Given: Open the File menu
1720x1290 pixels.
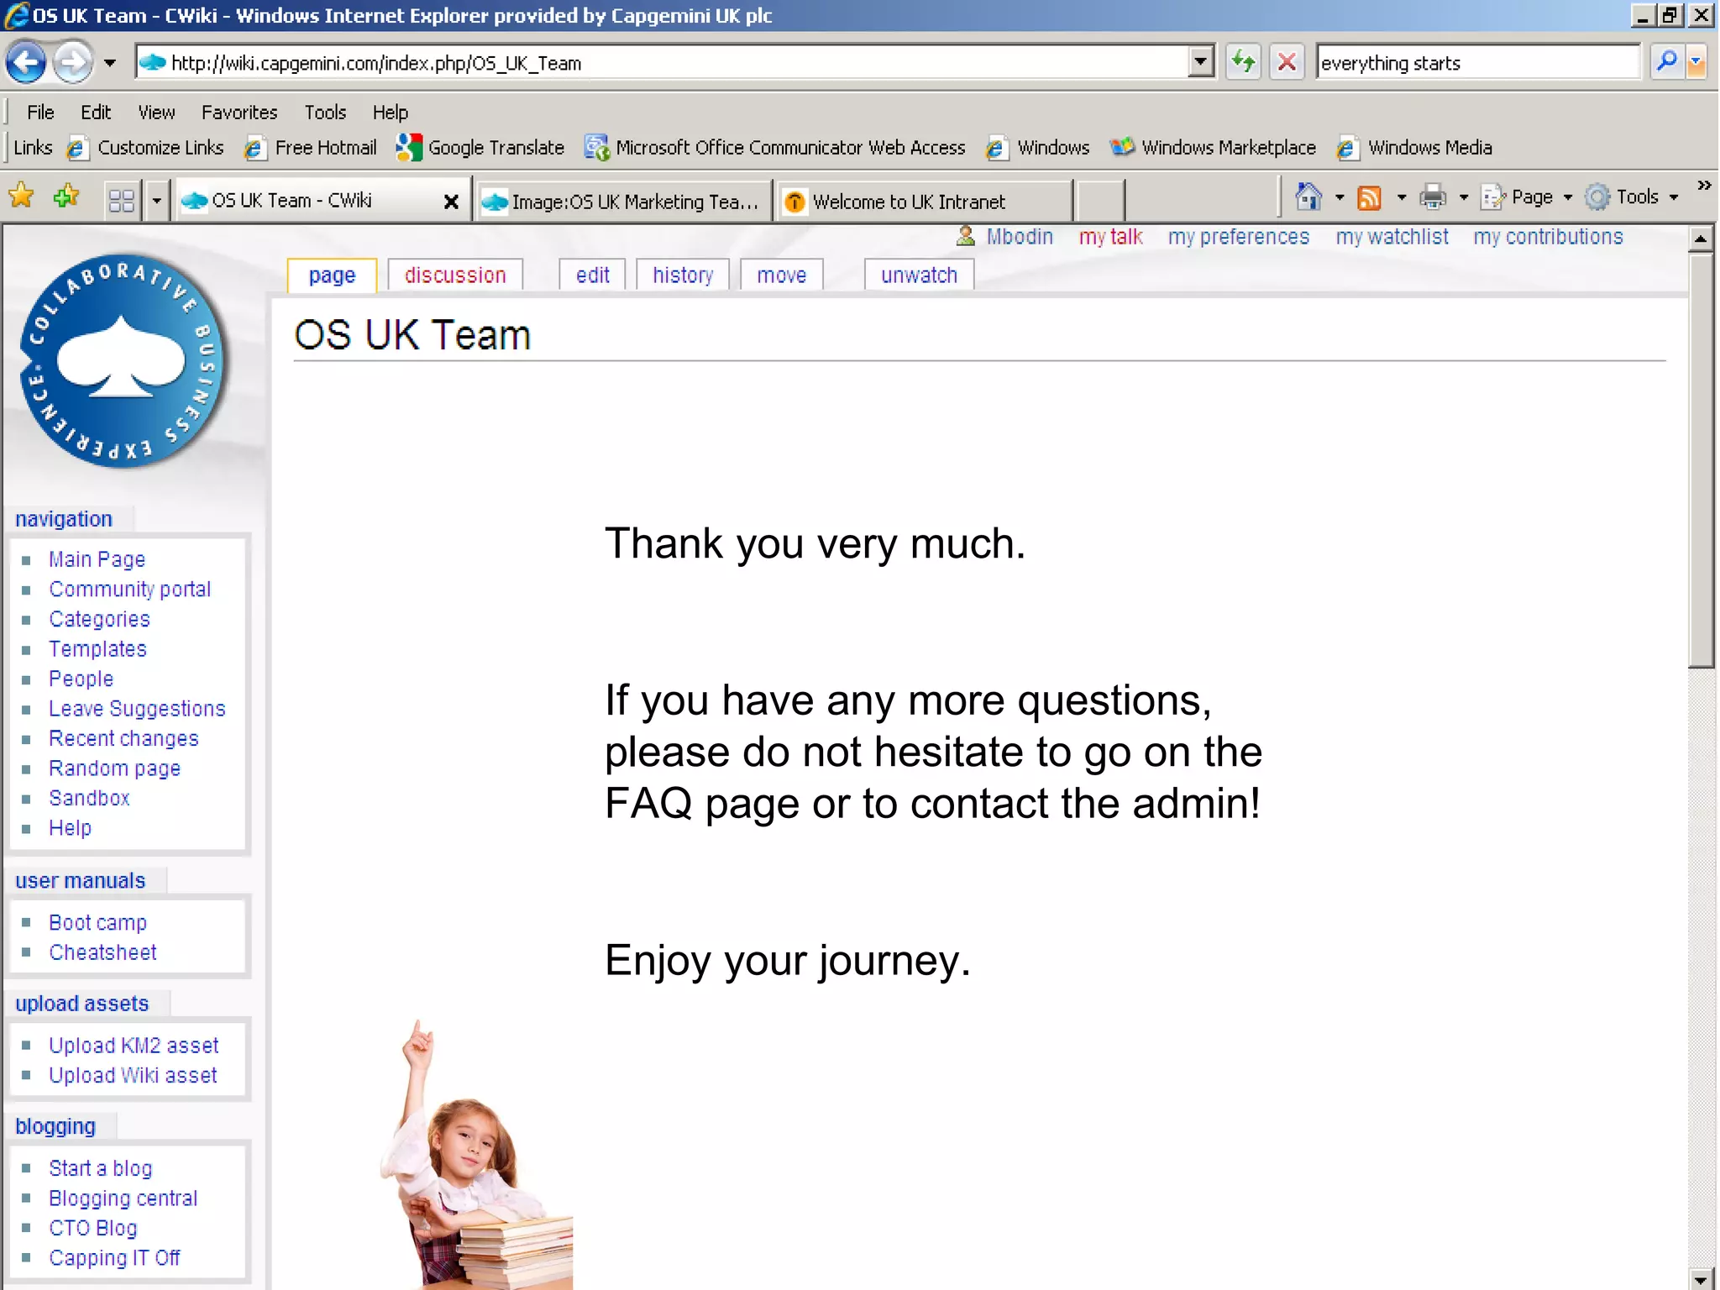Looking at the screenshot, I should (40, 112).
